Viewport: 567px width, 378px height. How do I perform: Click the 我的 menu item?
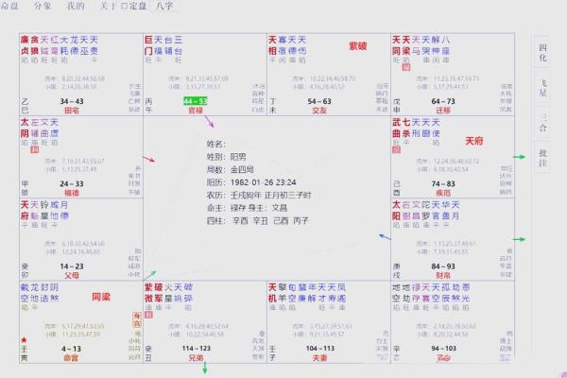[x=75, y=6]
